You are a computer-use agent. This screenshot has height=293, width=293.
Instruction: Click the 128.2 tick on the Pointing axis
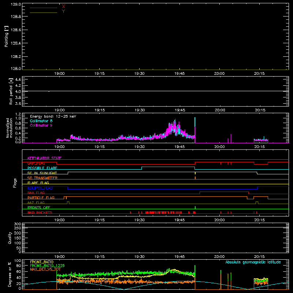point(16,57)
